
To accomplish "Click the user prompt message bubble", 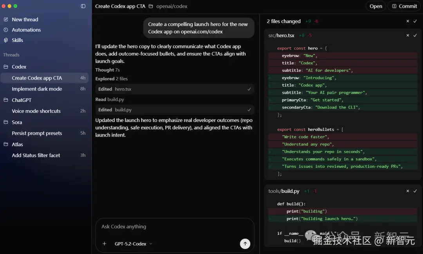I will (x=198, y=28).
